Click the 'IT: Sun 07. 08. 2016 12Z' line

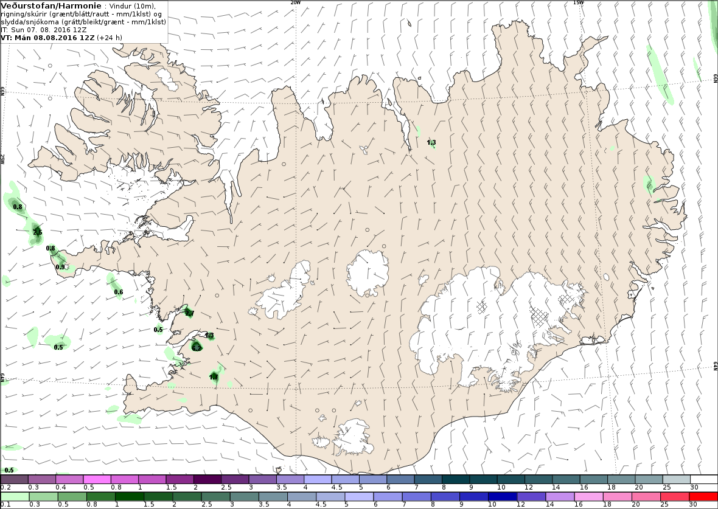point(43,30)
